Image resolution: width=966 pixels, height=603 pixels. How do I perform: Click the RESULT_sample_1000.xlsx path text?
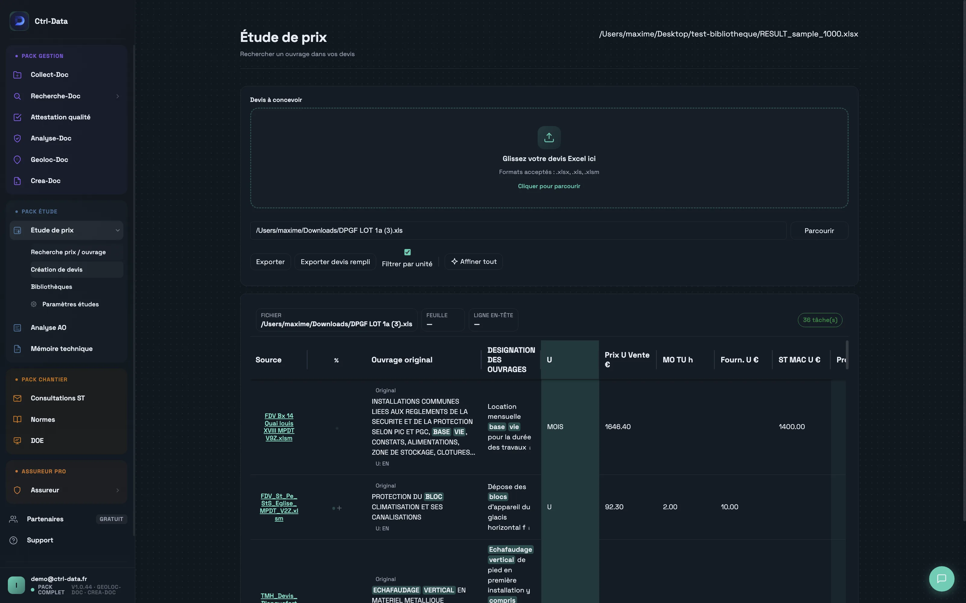(x=728, y=34)
